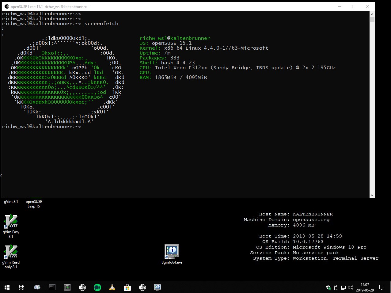This screenshot has height=293, width=391.
Task: Click the 'Workstation, Terminal Server' text
Action: tap(336, 258)
